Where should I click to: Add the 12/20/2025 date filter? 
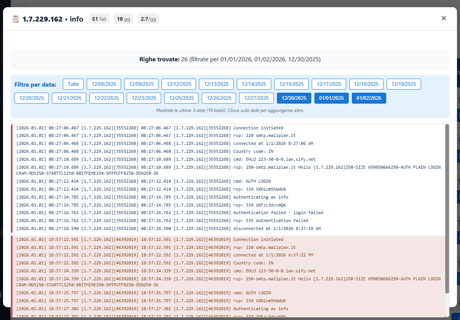click(32, 98)
